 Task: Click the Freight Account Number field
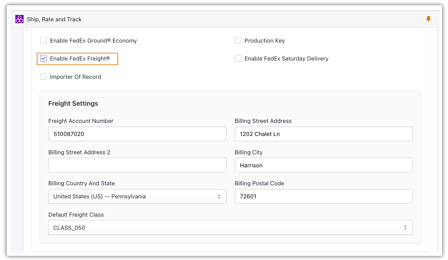(137, 134)
